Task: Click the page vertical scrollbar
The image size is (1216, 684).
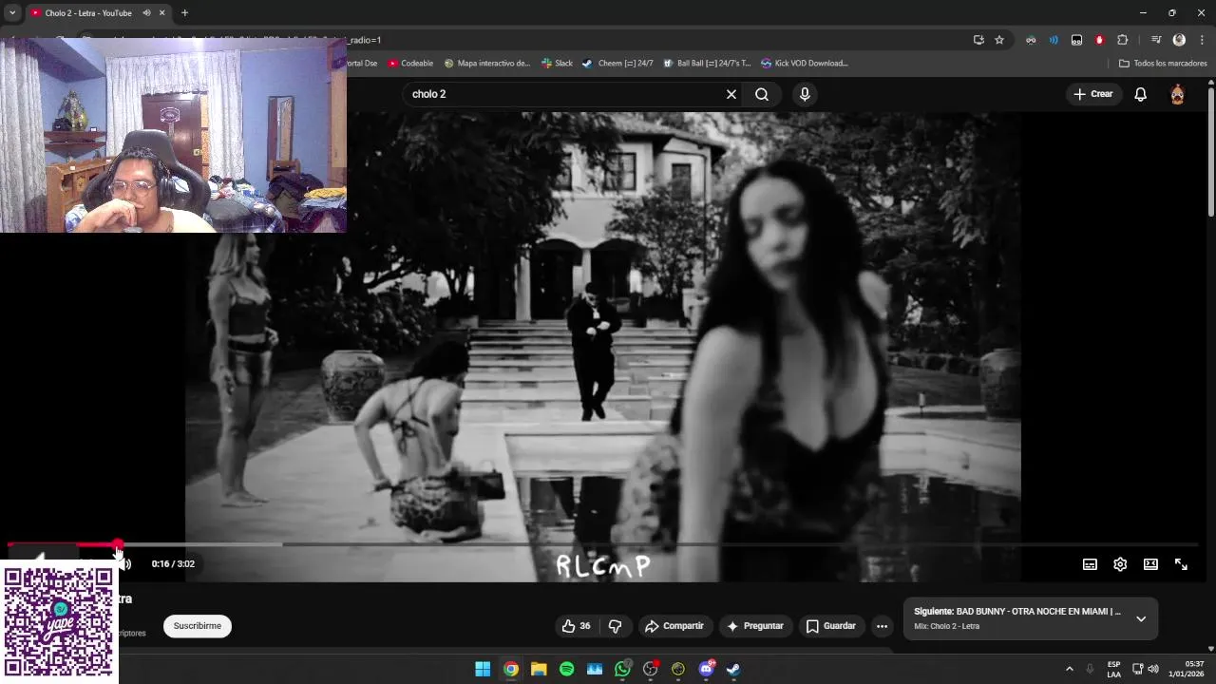Action: [x=1211, y=152]
